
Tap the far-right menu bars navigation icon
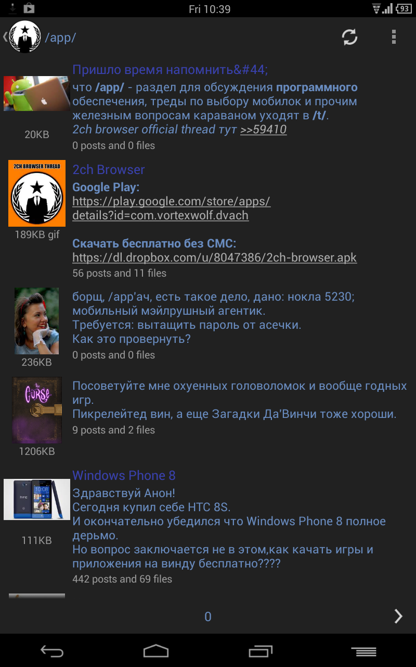[364, 651]
